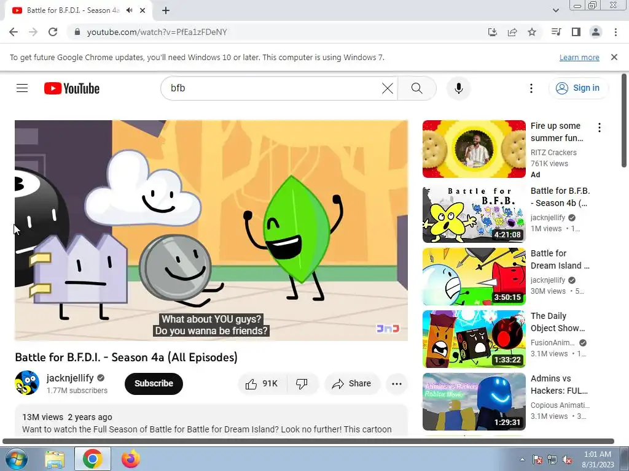Open the YouTube guide hamburger menu
The height and width of the screenshot is (471, 629).
click(22, 88)
